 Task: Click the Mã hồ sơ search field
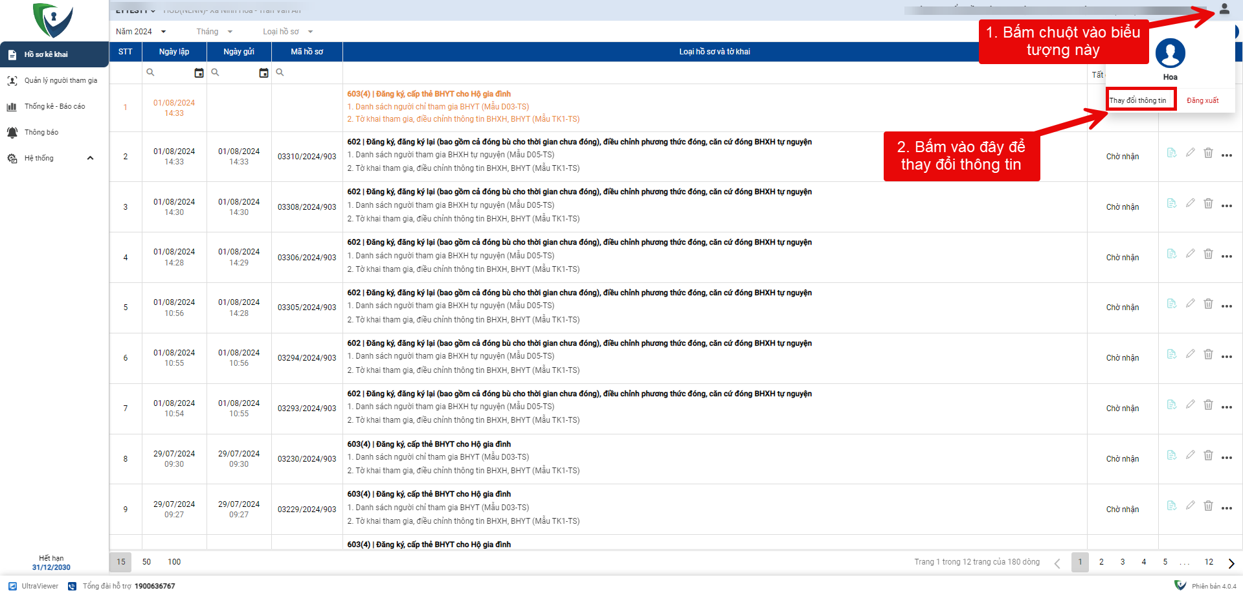point(309,73)
